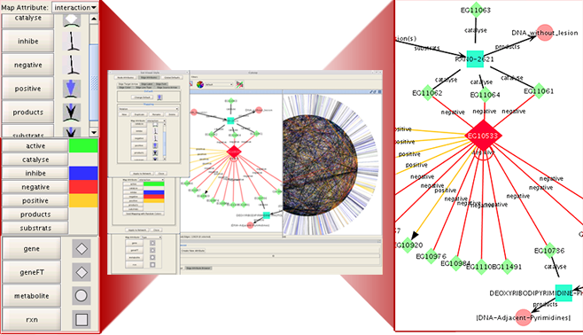Pick the rxn square node shape icon

[x=82, y=320]
